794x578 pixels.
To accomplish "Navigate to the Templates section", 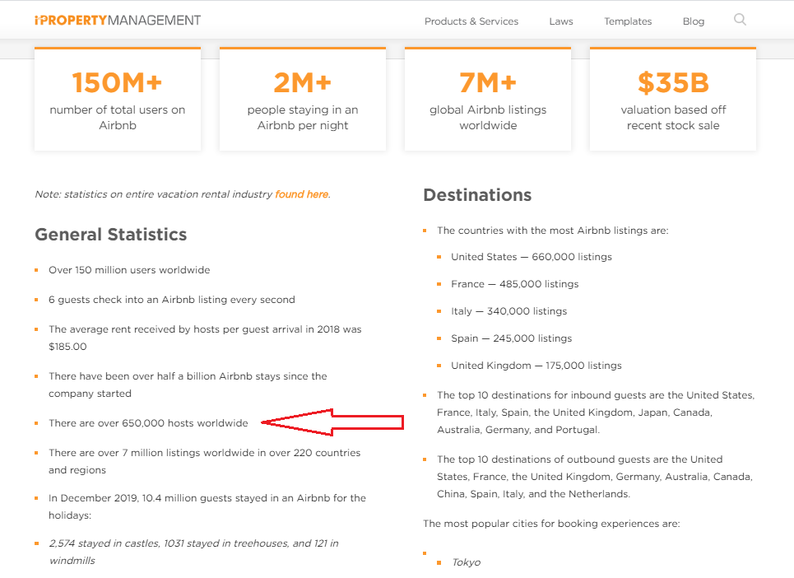I will [x=627, y=21].
